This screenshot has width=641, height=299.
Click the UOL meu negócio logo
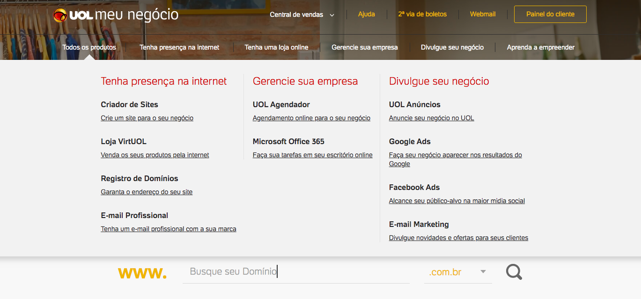click(116, 15)
